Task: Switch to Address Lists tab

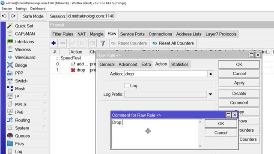Action: click(x=189, y=34)
